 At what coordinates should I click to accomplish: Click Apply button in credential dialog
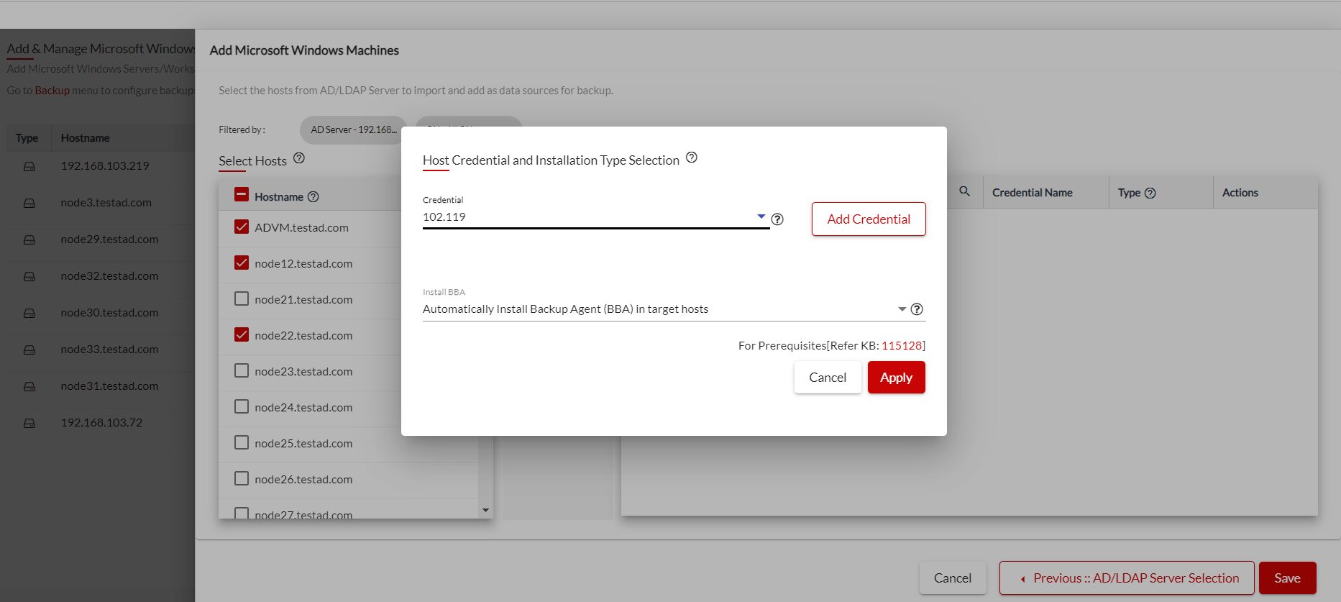(896, 378)
